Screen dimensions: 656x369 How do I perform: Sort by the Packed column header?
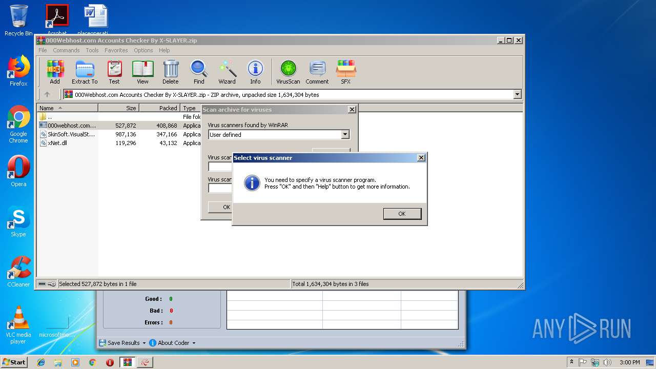(159, 108)
